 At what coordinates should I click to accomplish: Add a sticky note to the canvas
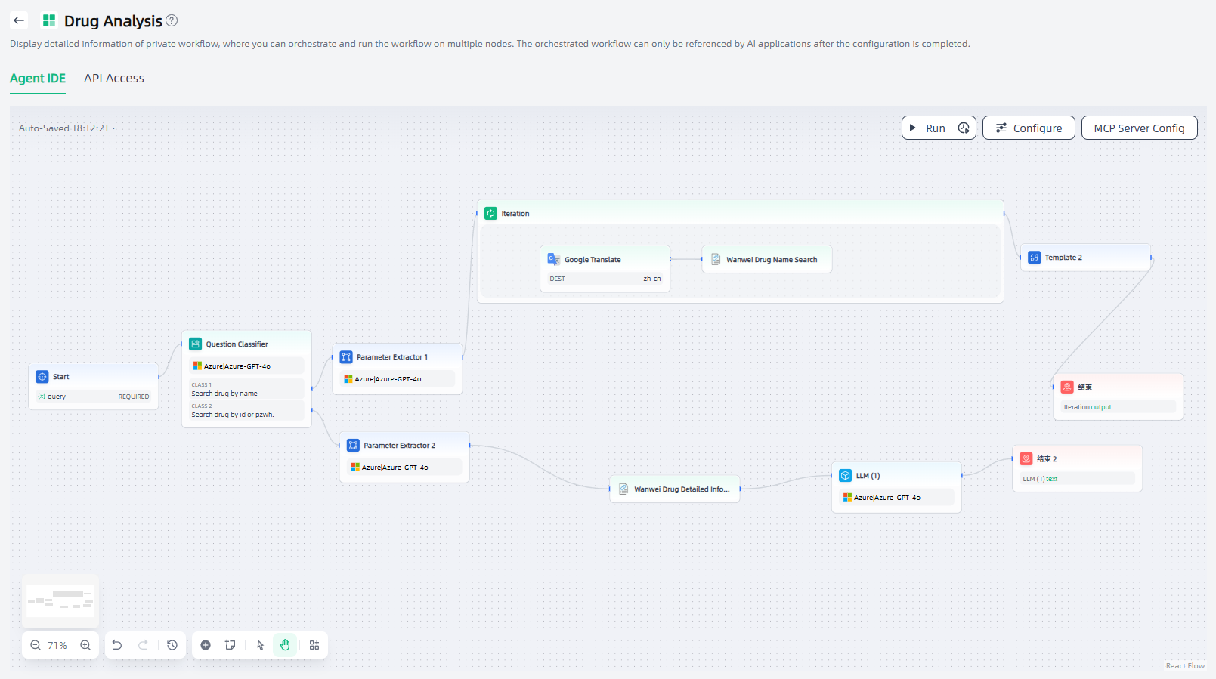click(x=231, y=645)
